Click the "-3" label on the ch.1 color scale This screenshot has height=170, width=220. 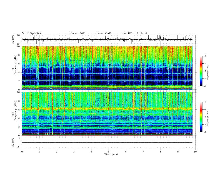coord(205,56)
